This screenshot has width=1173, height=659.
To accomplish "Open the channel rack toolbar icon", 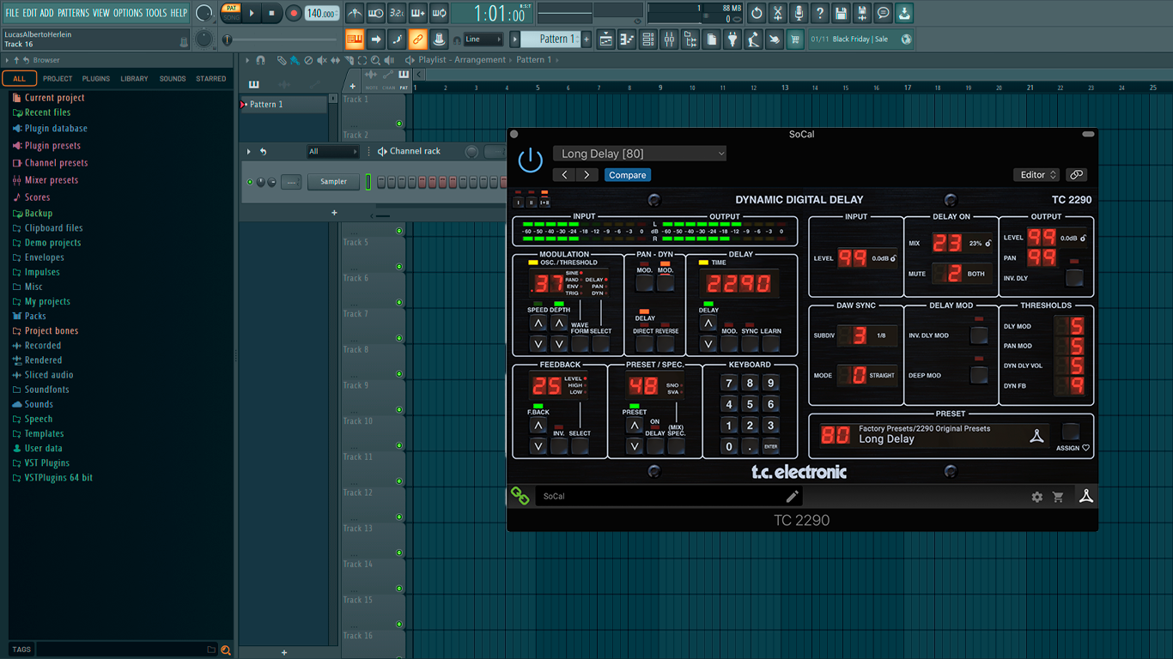I will click(x=648, y=39).
